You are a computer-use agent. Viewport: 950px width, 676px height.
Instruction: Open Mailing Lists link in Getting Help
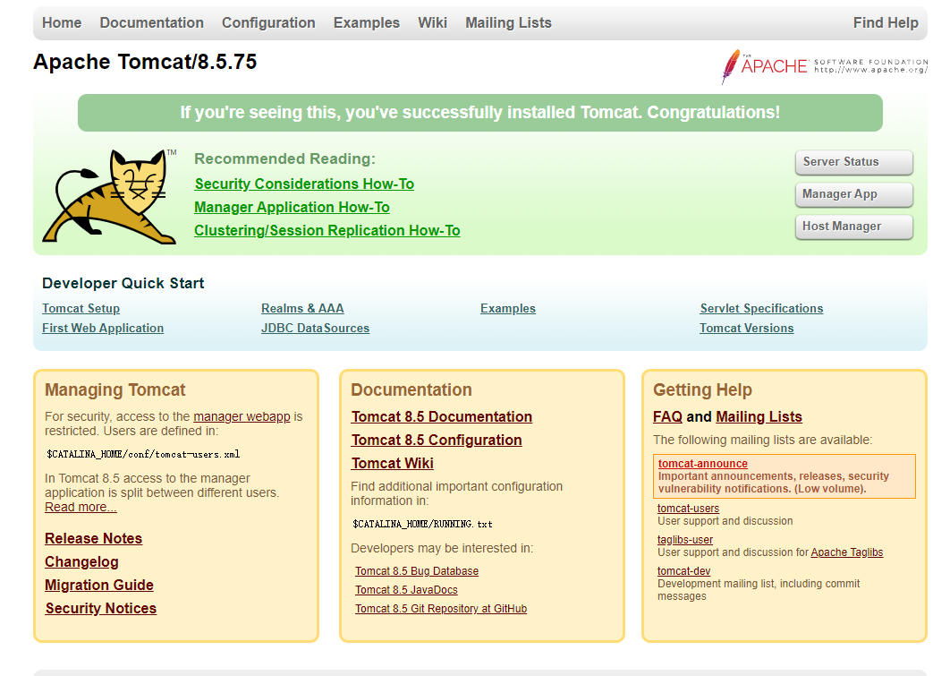[x=759, y=416]
